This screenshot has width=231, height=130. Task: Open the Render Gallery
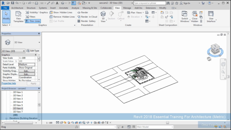point(87,21)
